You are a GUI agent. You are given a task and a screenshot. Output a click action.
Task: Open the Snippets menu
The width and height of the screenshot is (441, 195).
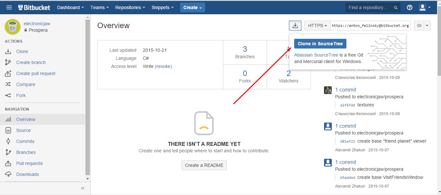click(162, 7)
